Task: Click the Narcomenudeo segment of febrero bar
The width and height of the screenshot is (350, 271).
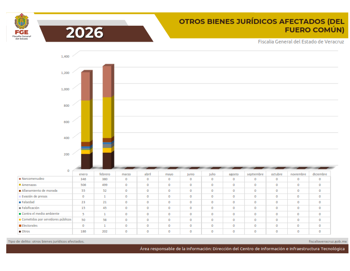Action: tap(107, 81)
